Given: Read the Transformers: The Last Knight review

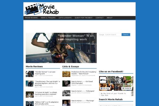Looking at the screenshot, I should [47, 83].
